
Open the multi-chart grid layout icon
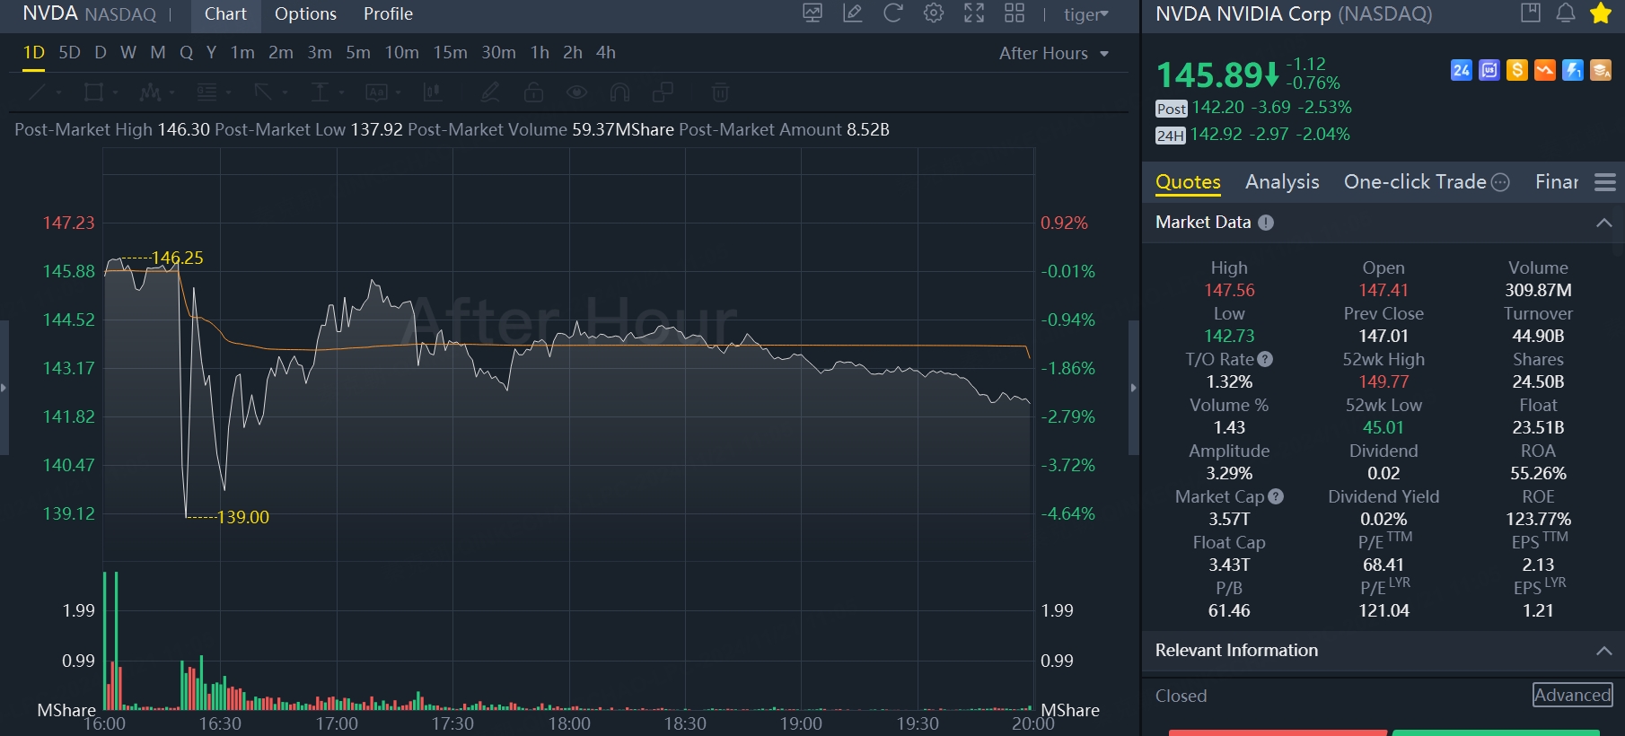(1015, 13)
